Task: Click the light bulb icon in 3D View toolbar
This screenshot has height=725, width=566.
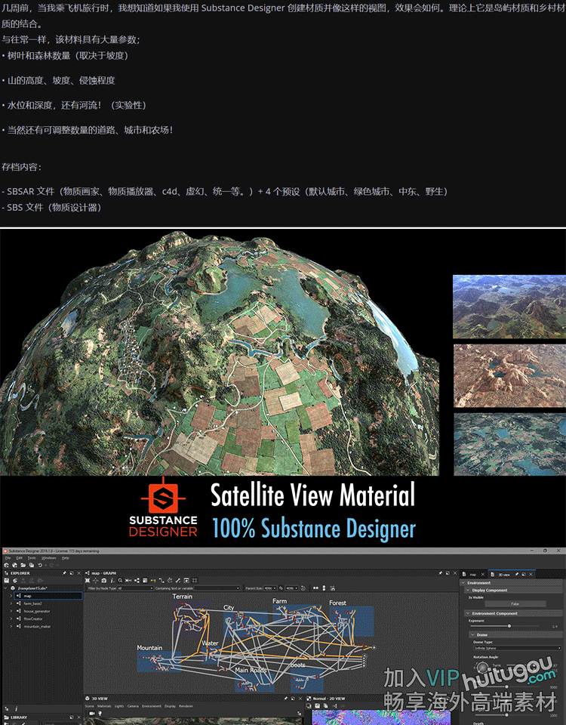Action: tap(100, 714)
